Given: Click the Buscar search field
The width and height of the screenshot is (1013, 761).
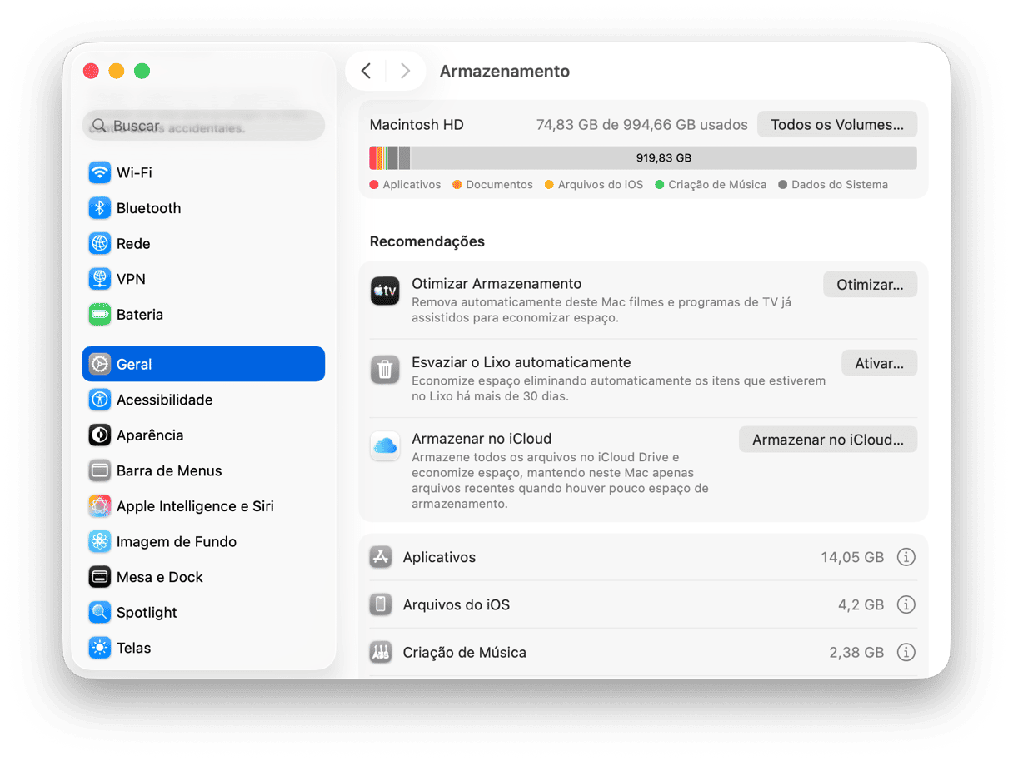Looking at the screenshot, I should [x=204, y=126].
